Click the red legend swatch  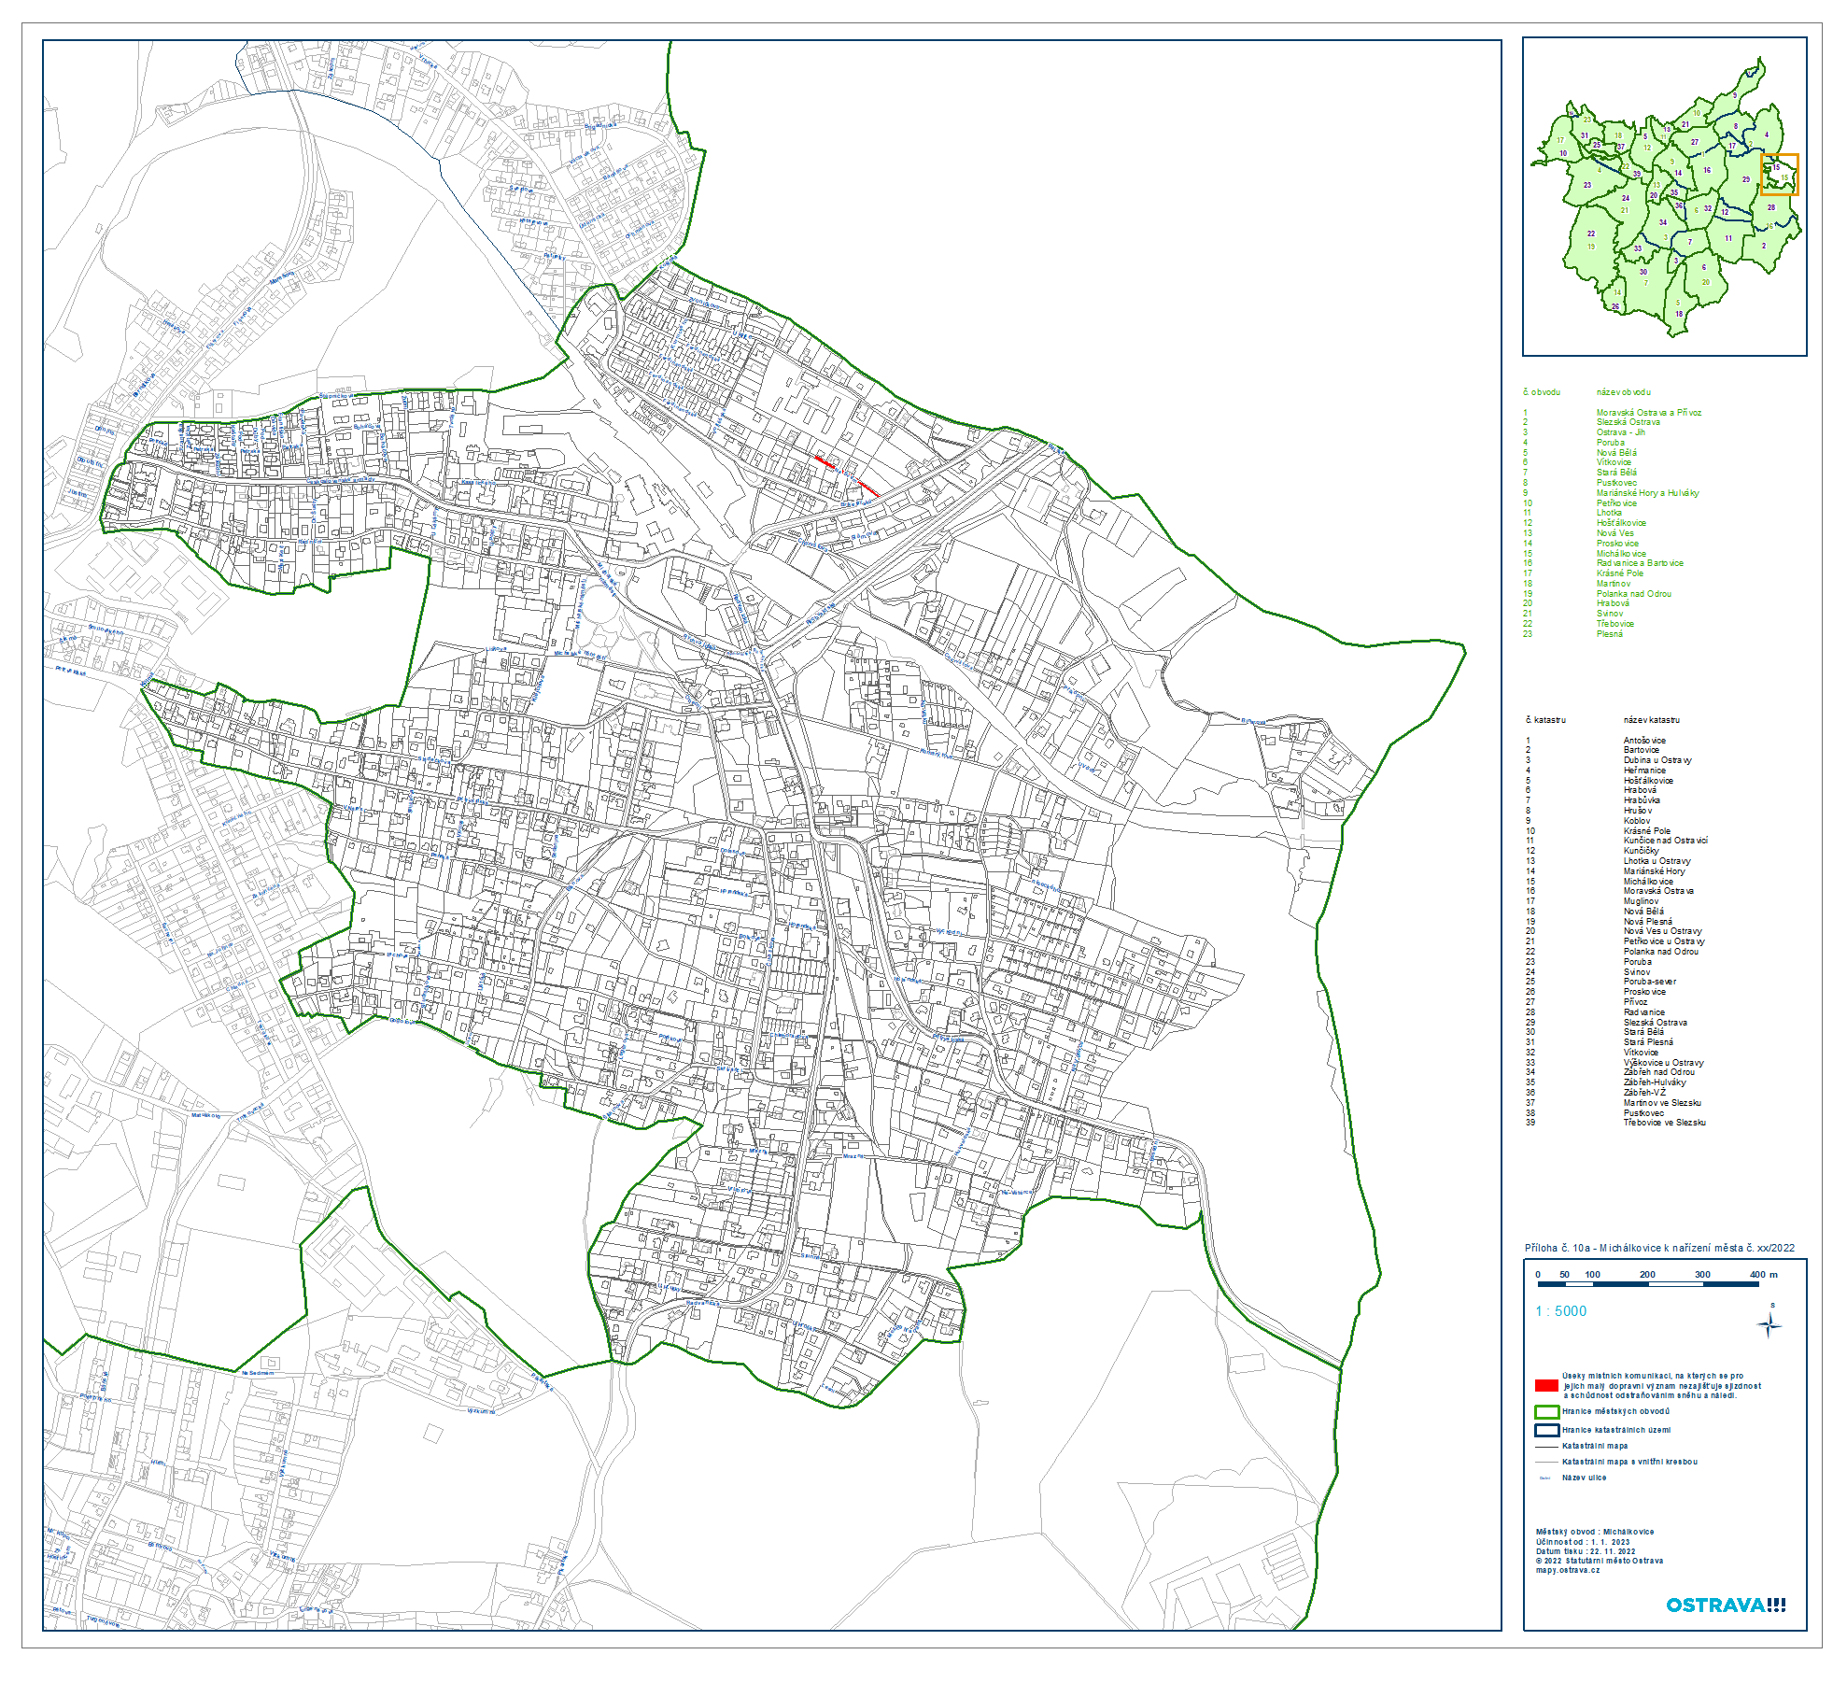[1546, 1385]
